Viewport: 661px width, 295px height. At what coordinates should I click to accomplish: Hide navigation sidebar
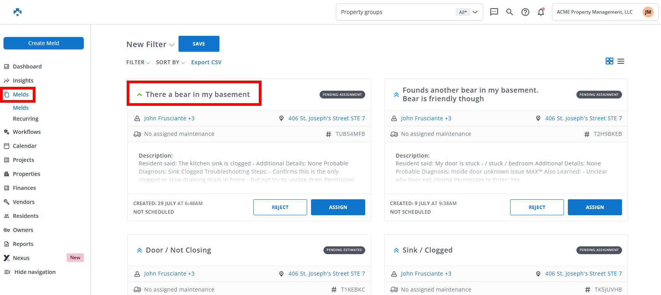tap(35, 272)
